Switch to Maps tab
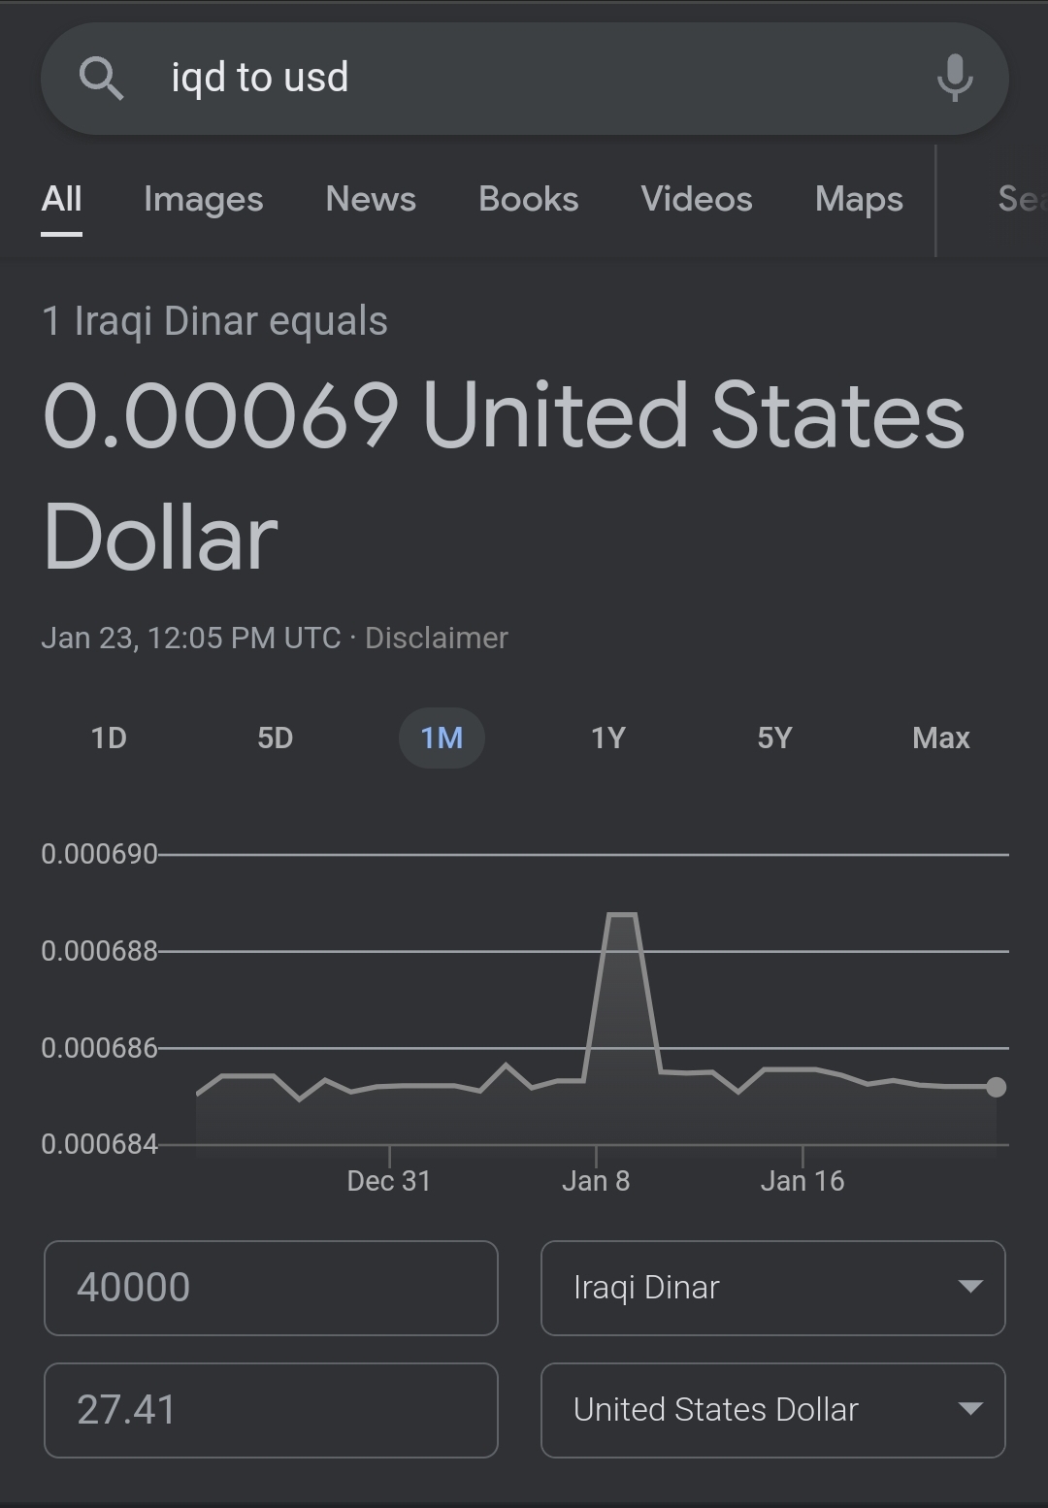The width and height of the screenshot is (1048, 1508). point(859,199)
